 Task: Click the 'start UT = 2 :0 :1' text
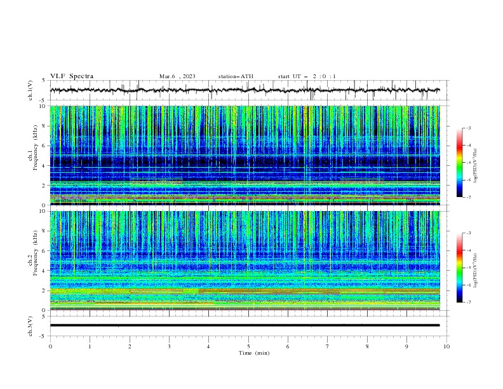coord(307,76)
